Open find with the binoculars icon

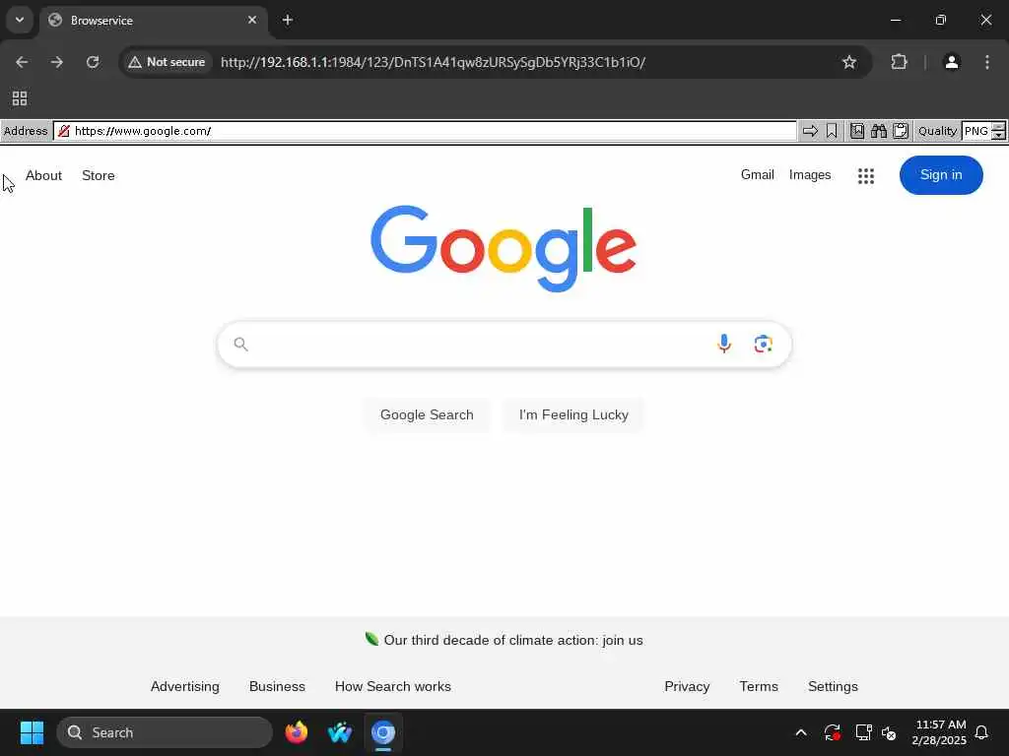pyautogui.click(x=879, y=131)
